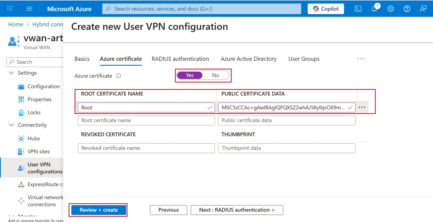The width and height of the screenshot is (433, 222).
Task: Open Hubs in sidebar
Action: pos(34,138)
